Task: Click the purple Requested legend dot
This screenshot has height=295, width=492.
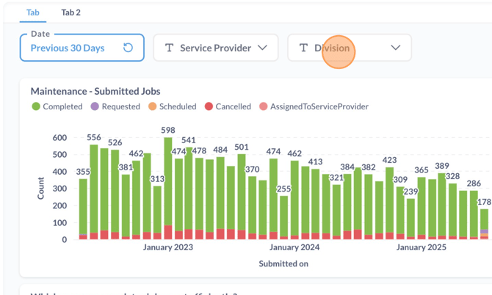Action: coord(95,106)
